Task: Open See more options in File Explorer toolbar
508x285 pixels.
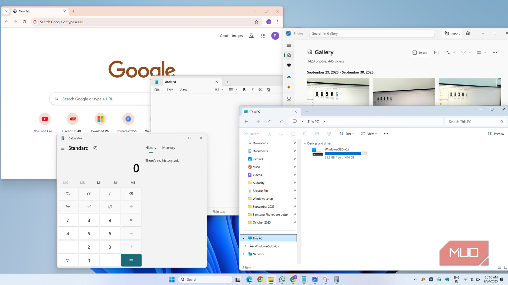Action: coord(386,134)
